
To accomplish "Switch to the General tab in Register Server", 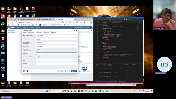I will (24, 33).
